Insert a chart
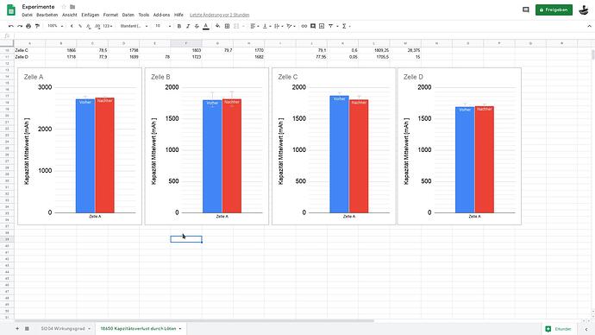 (322, 26)
